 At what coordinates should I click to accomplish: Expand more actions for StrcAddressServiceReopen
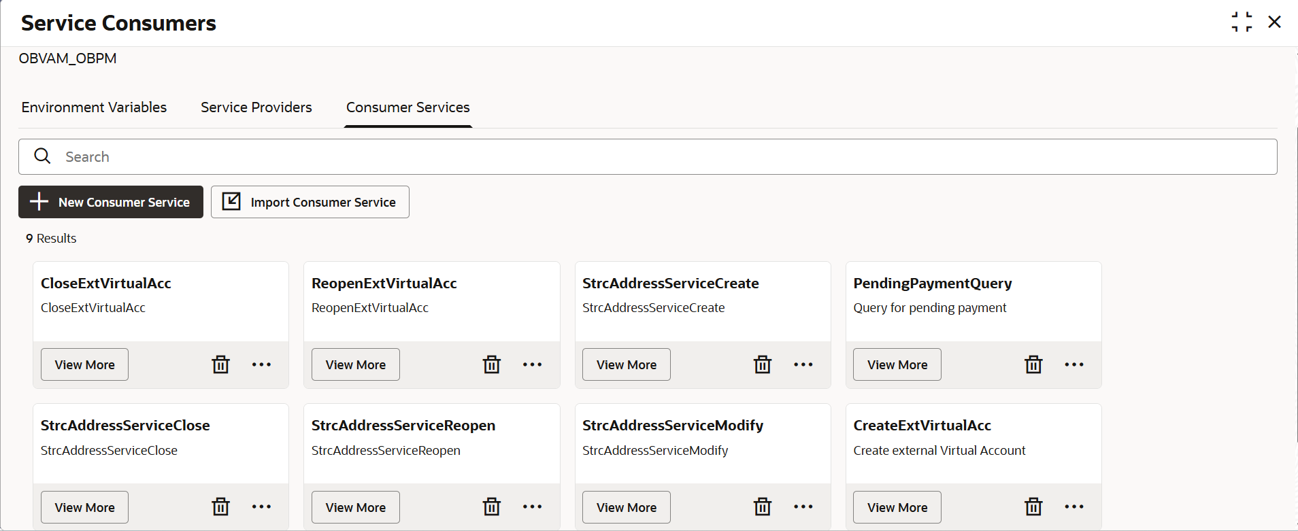532,507
